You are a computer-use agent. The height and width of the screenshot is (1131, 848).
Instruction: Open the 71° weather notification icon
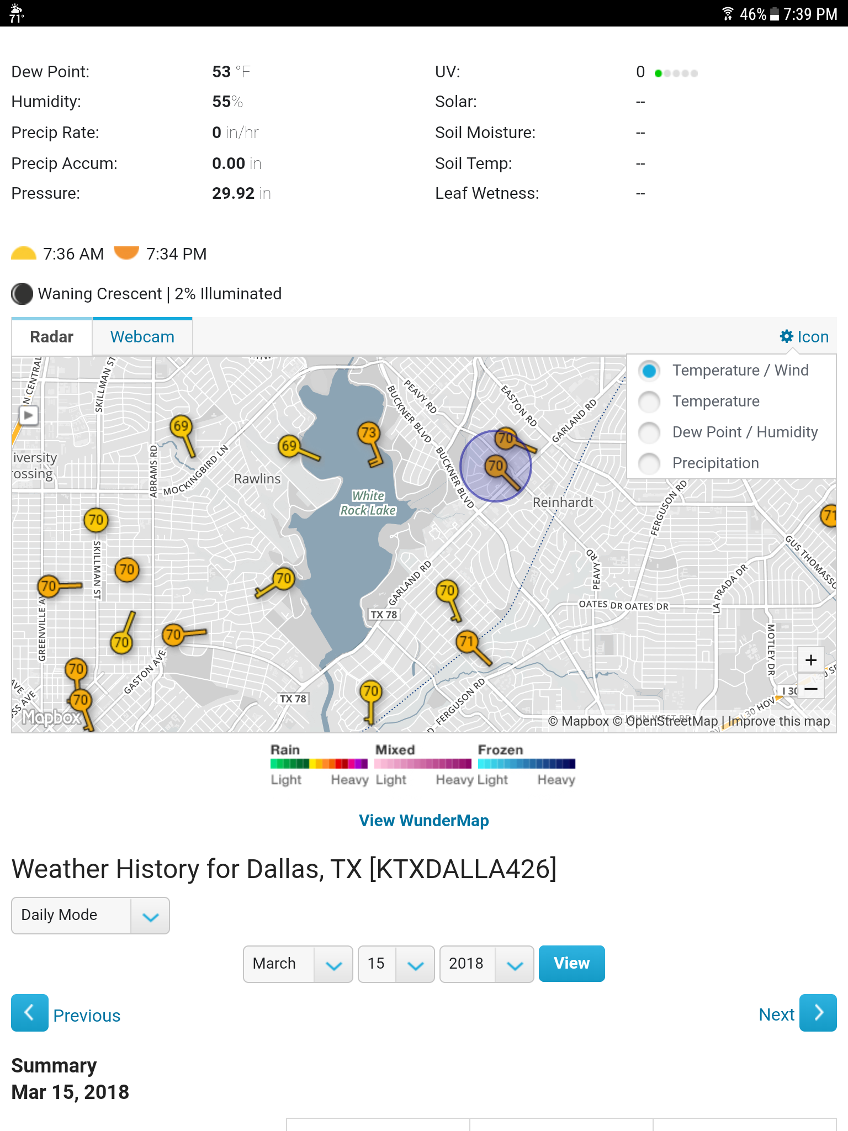17,14
